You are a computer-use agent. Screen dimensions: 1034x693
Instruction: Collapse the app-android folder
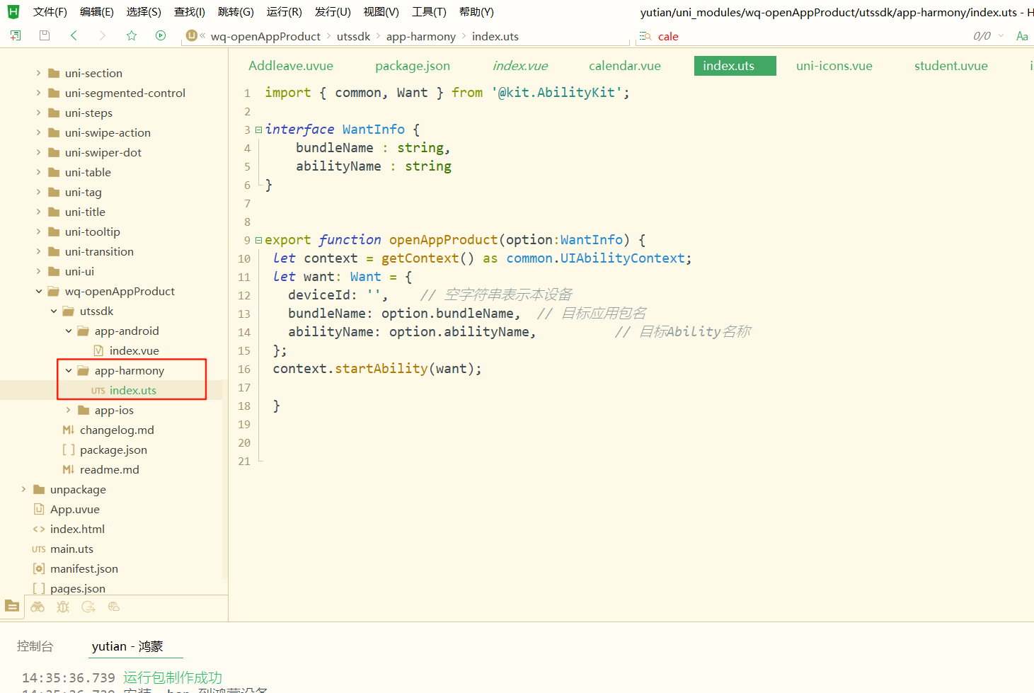[69, 331]
